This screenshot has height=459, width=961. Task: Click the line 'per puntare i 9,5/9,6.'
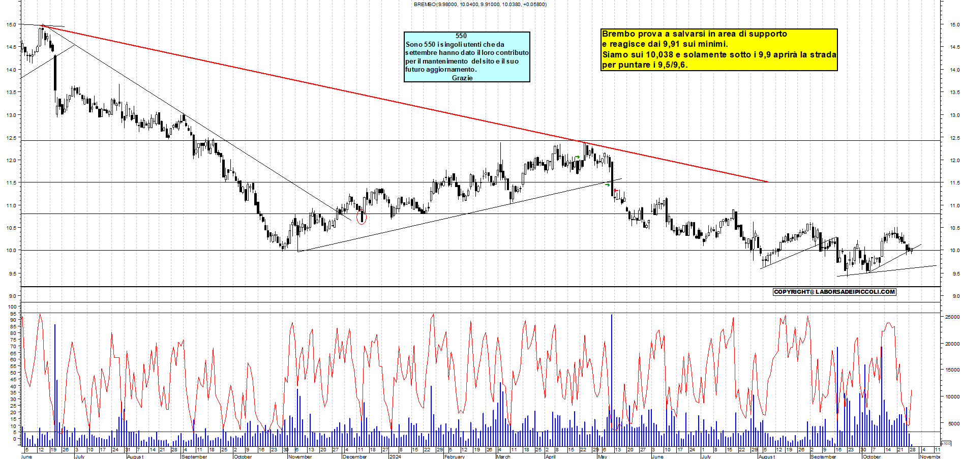click(645, 65)
